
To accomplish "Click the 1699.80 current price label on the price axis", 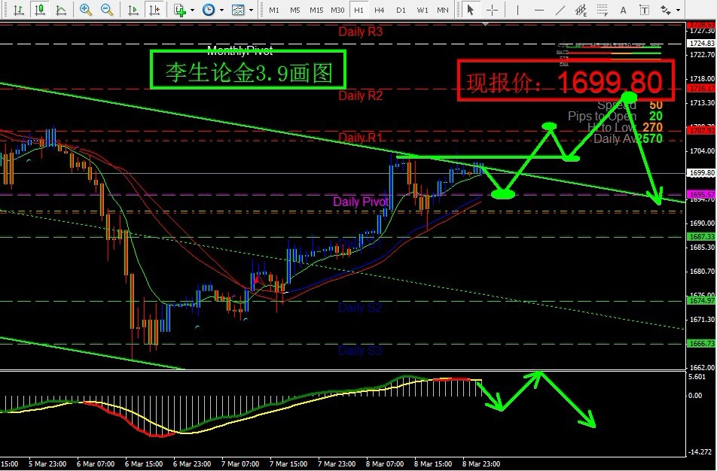I will tap(701, 173).
